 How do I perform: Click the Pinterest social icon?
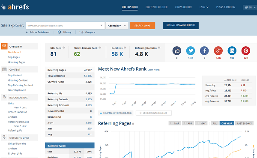(246, 51)
